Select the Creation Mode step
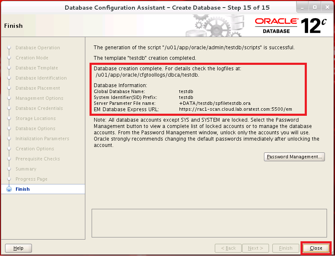The height and width of the screenshot is (256, 335). click(x=32, y=58)
